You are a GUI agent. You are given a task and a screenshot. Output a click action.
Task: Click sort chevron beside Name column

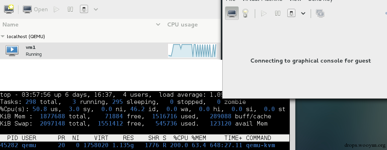[x=158, y=24]
